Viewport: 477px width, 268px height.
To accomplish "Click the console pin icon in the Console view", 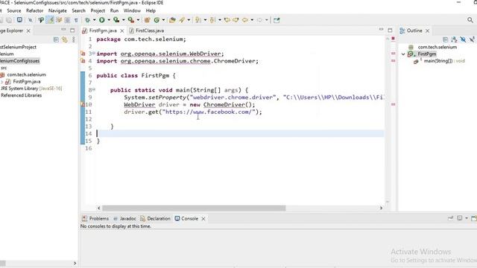I will point(450,218).
